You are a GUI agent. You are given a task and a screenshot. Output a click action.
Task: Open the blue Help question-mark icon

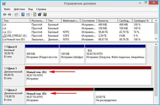23,14
